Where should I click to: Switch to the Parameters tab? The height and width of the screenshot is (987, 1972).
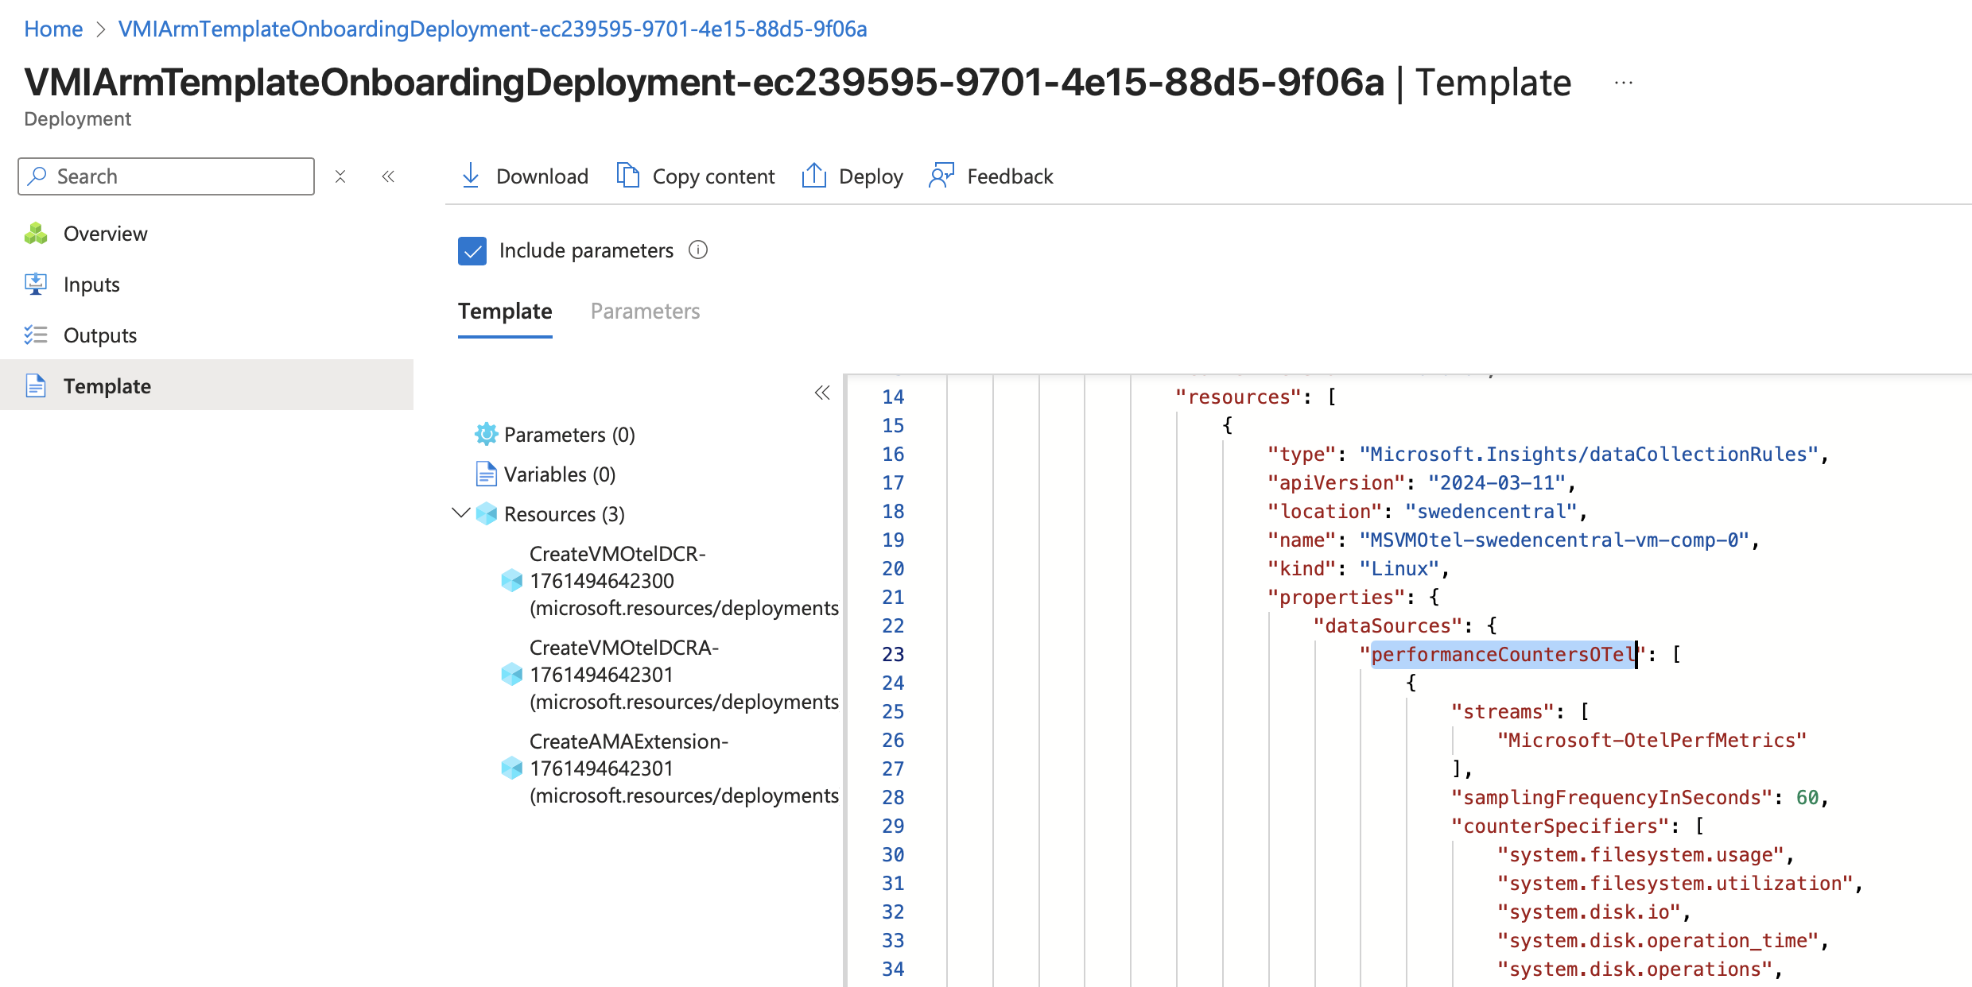point(645,311)
